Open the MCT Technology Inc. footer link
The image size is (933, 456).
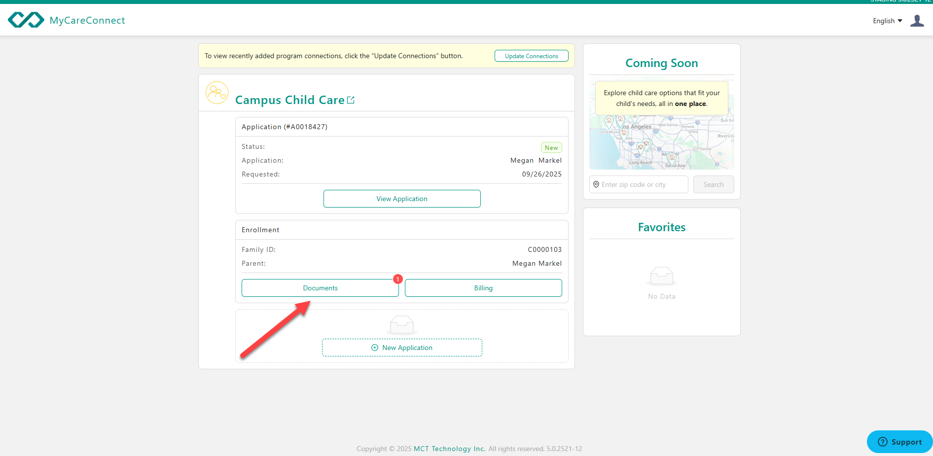pos(449,449)
